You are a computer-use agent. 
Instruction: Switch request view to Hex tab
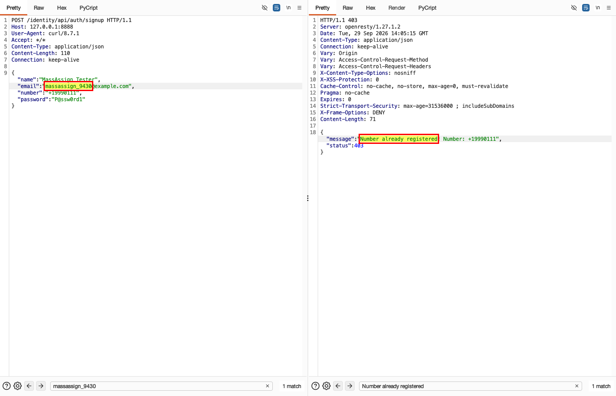click(62, 8)
